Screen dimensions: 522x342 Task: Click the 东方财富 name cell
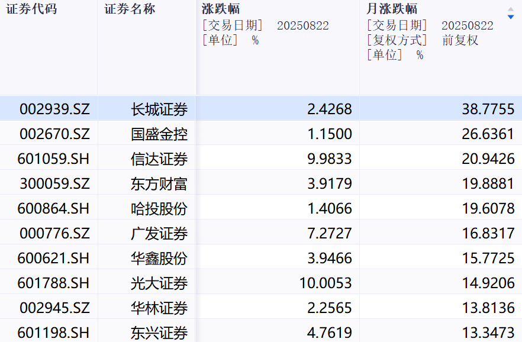pyautogui.click(x=159, y=184)
